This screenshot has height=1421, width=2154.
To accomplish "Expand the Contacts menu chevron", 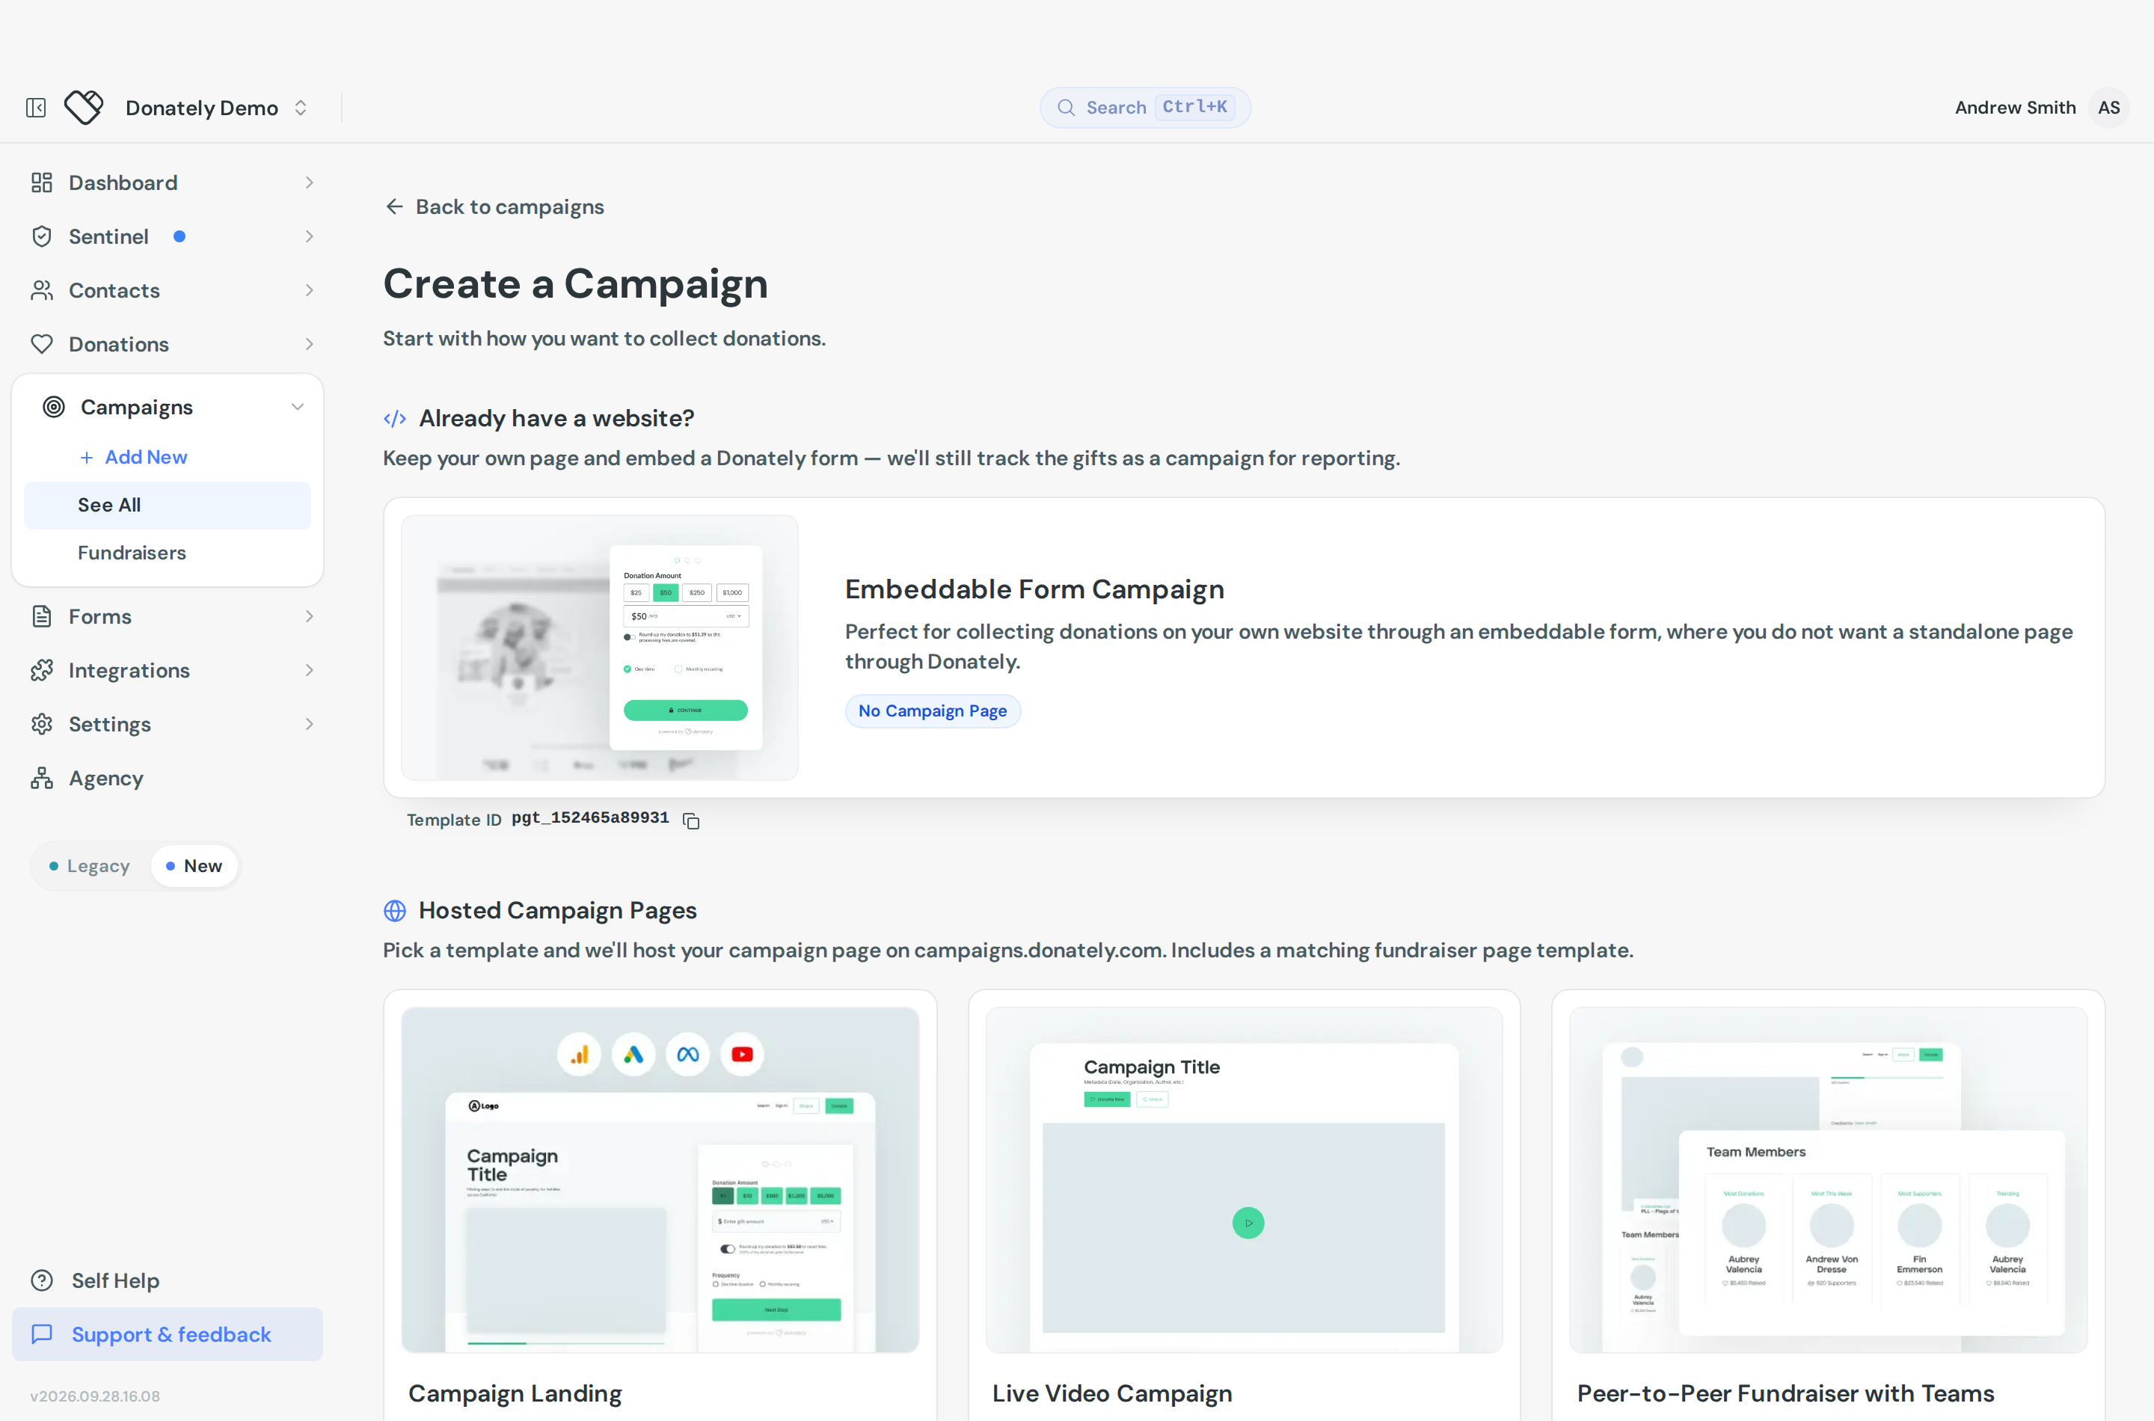I will [309, 290].
